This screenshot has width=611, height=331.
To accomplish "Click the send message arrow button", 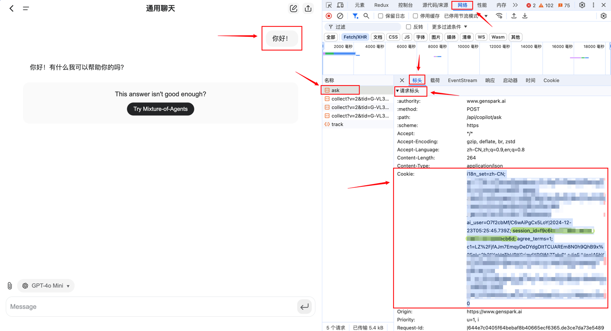I will point(304,307).
